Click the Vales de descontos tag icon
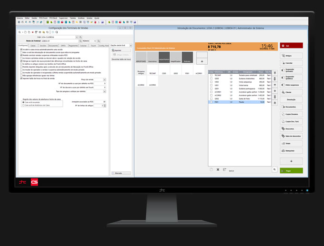Screen dimensions: 324x246 pos(292,136)
